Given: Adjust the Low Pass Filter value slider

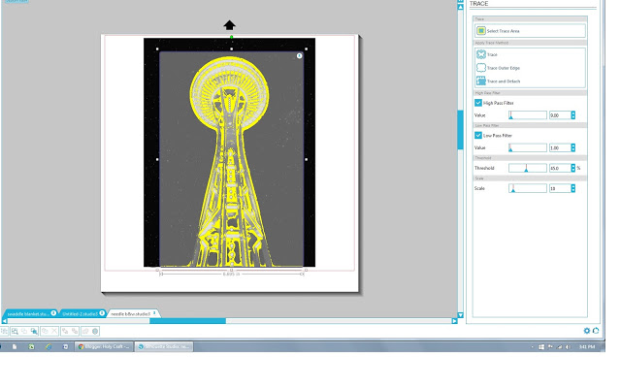Looking at the screenshot, I should [x=528, y=147].
